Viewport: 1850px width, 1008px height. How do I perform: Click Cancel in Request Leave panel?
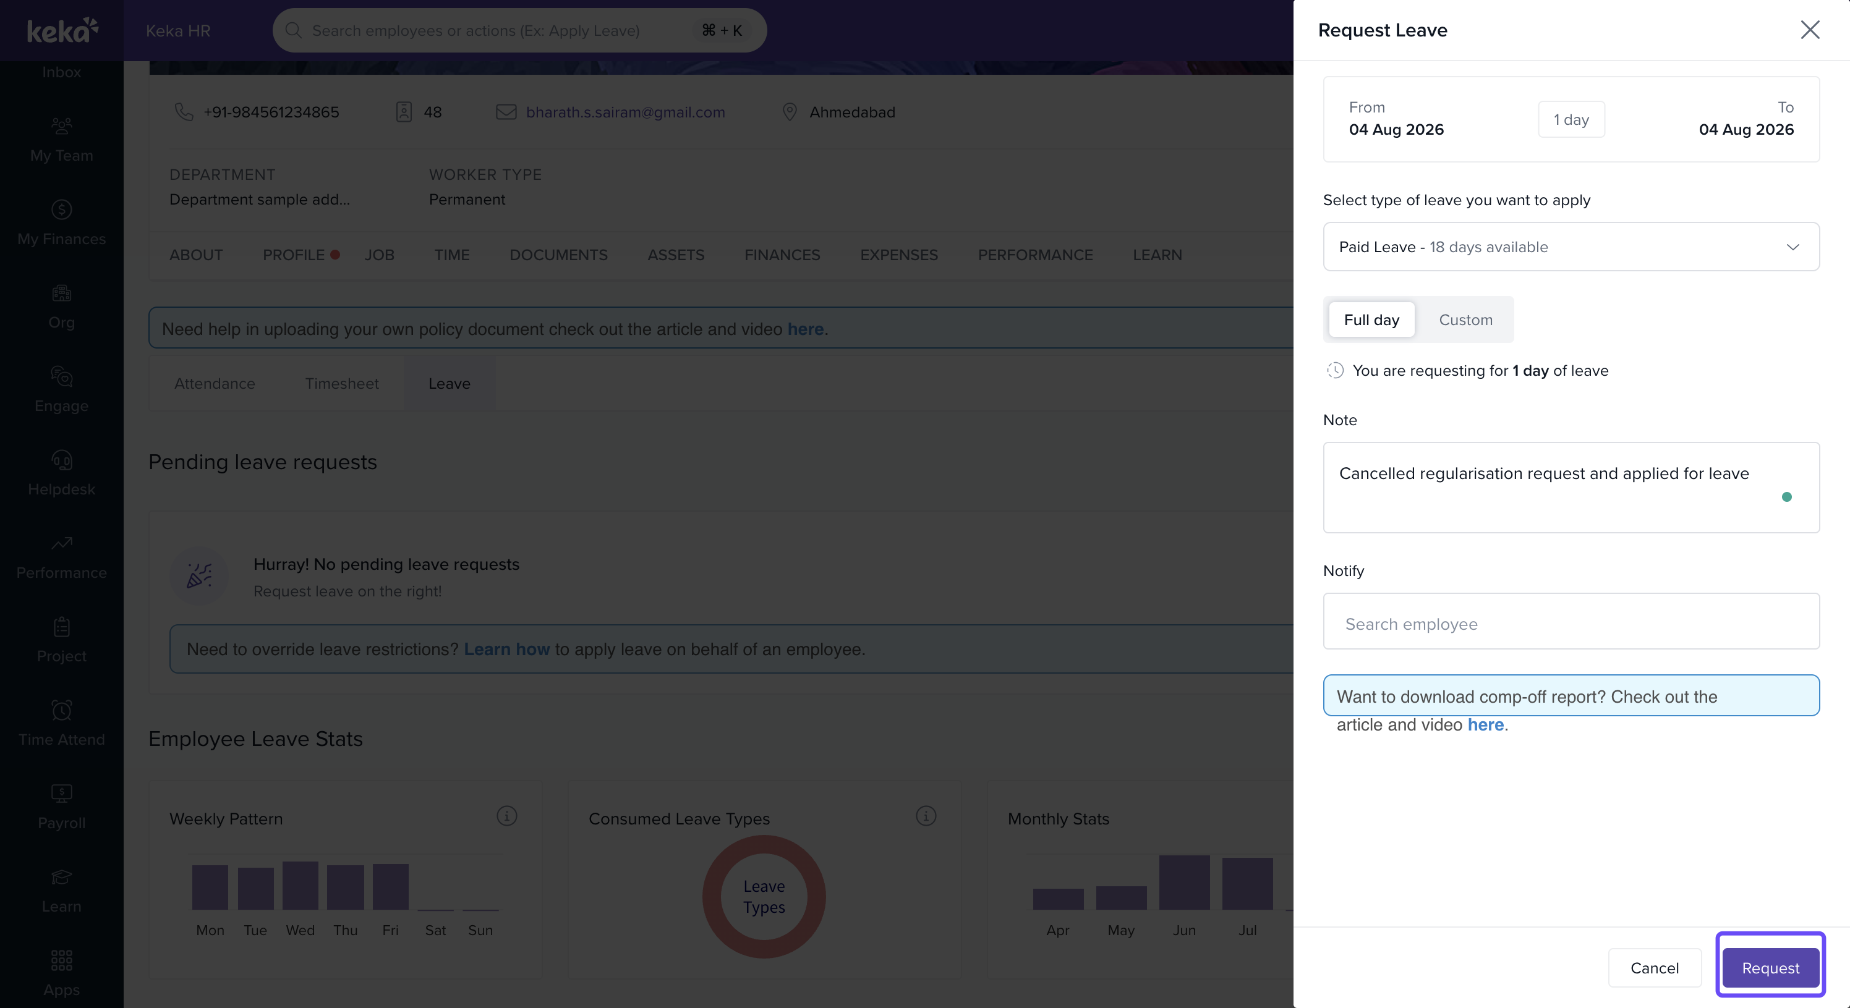(1655, 967)
